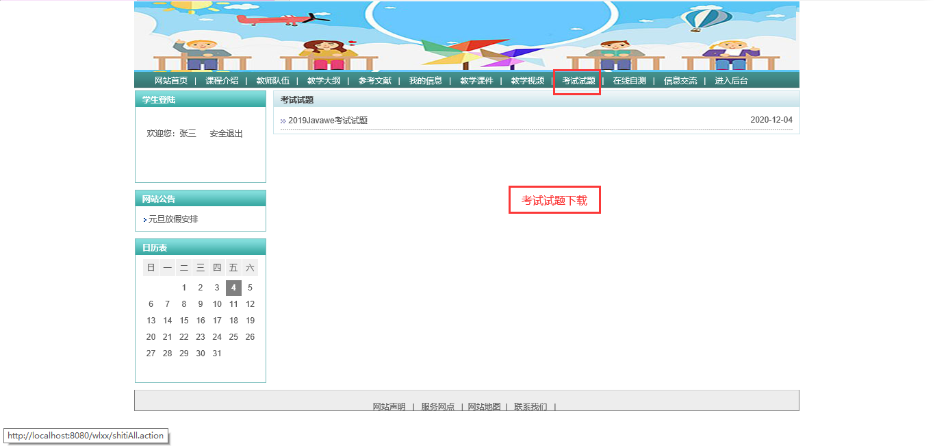Open 课程介绍 in navigation bar
Image resolution: width=935 pixels, height=446 pixels.
(222, 81)
